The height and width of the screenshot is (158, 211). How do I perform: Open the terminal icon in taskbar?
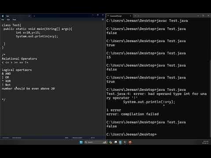(x=125, y=142)
